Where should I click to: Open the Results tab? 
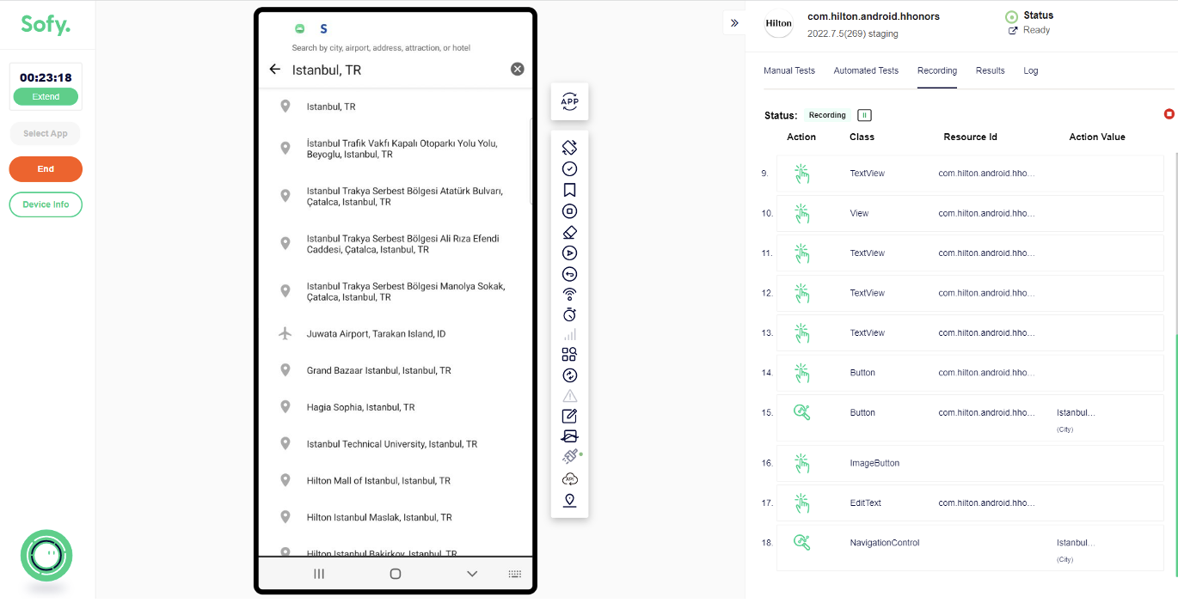pos(991,70)
